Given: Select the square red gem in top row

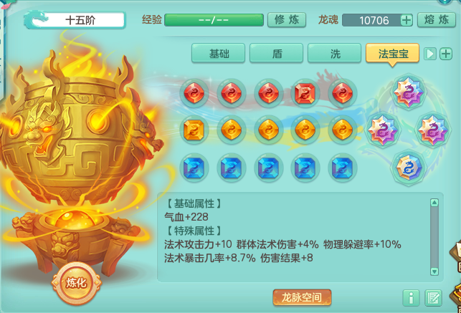Looking at the screenshot, I should 305,94.
